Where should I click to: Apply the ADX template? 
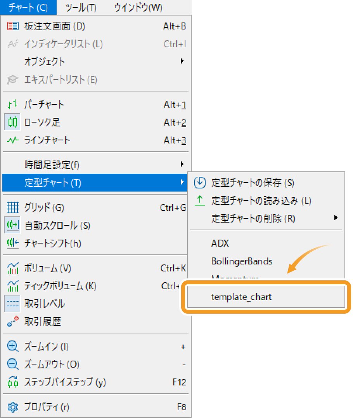pos(266,243)
